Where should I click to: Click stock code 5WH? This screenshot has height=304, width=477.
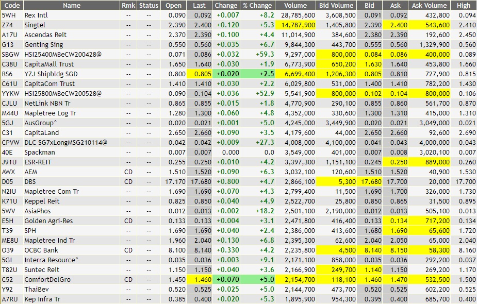pyautogui.click(x=9, y=15)
